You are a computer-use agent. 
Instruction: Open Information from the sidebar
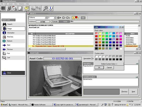13,33
